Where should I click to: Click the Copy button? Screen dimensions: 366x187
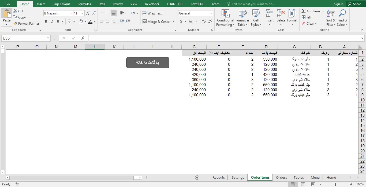[20, 17]
